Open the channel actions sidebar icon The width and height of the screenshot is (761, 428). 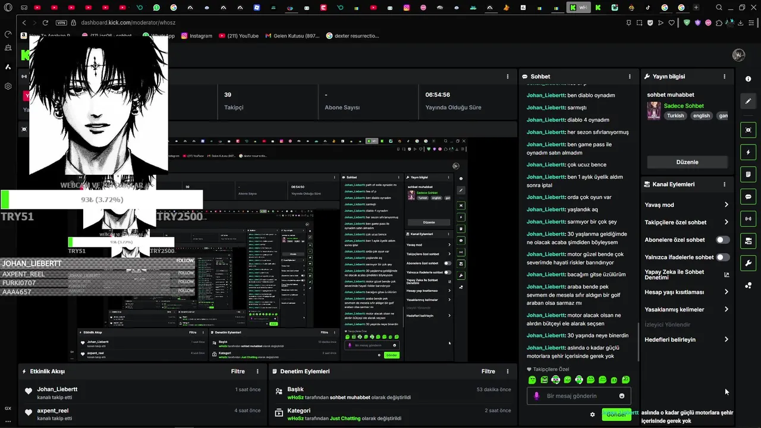click(748, 241)
